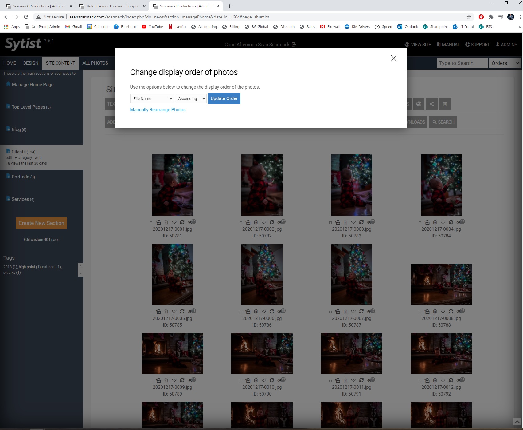Open the bookmarks overflow chevron
Screen dimensions: 523x430
pos(520,27)
